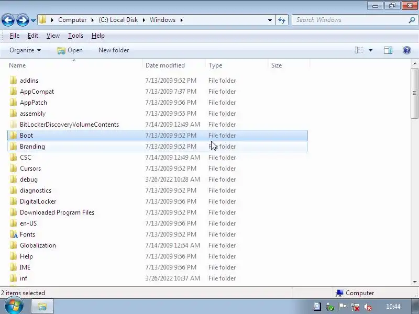
Task: Open the Organize dropdown menu
Action: [x=25, y=50]
